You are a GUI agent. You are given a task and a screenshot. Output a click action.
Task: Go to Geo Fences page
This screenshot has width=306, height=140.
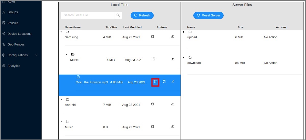pos(16,44)
